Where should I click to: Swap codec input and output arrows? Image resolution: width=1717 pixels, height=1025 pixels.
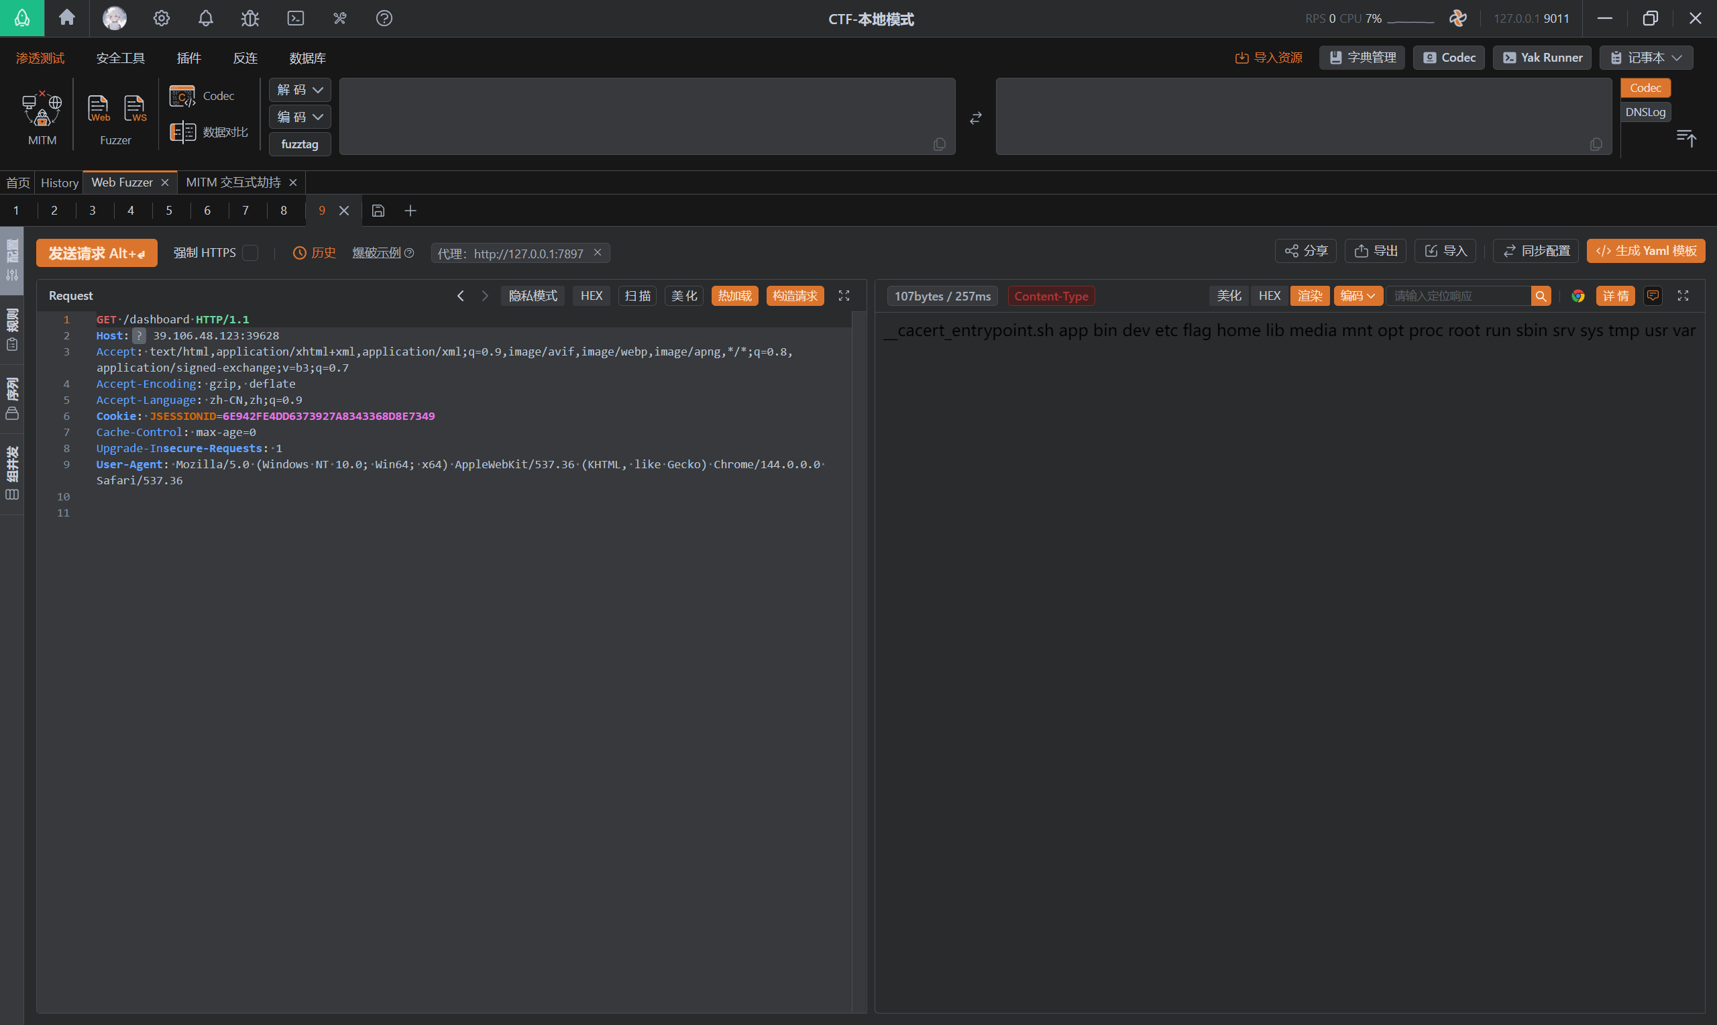975,118
